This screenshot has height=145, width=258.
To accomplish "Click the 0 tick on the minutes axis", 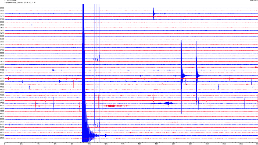I will 5,144.
